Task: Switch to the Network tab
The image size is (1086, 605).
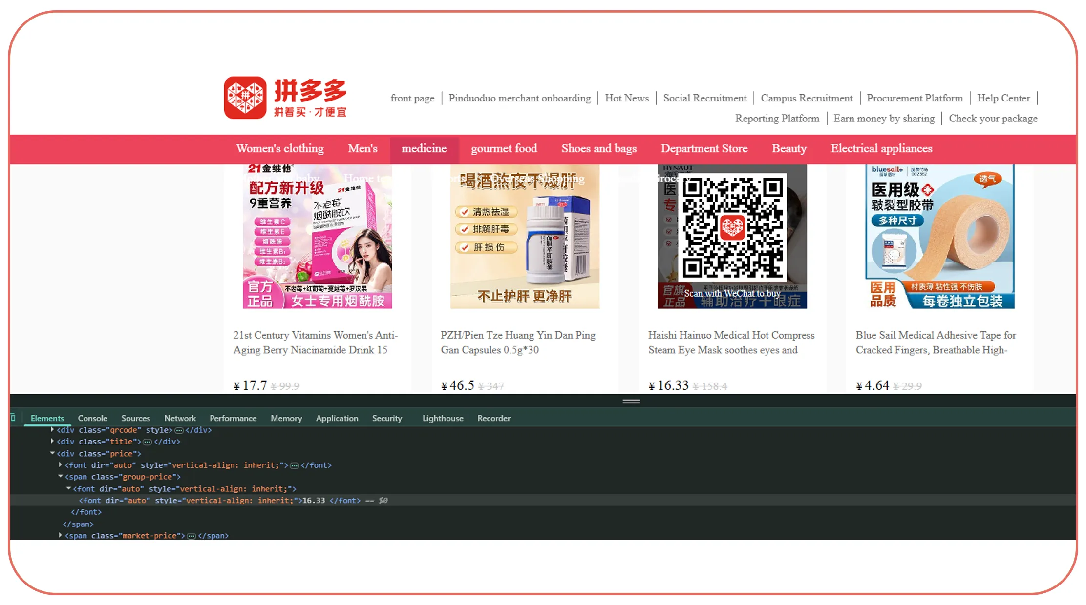Action: (180, 418)
